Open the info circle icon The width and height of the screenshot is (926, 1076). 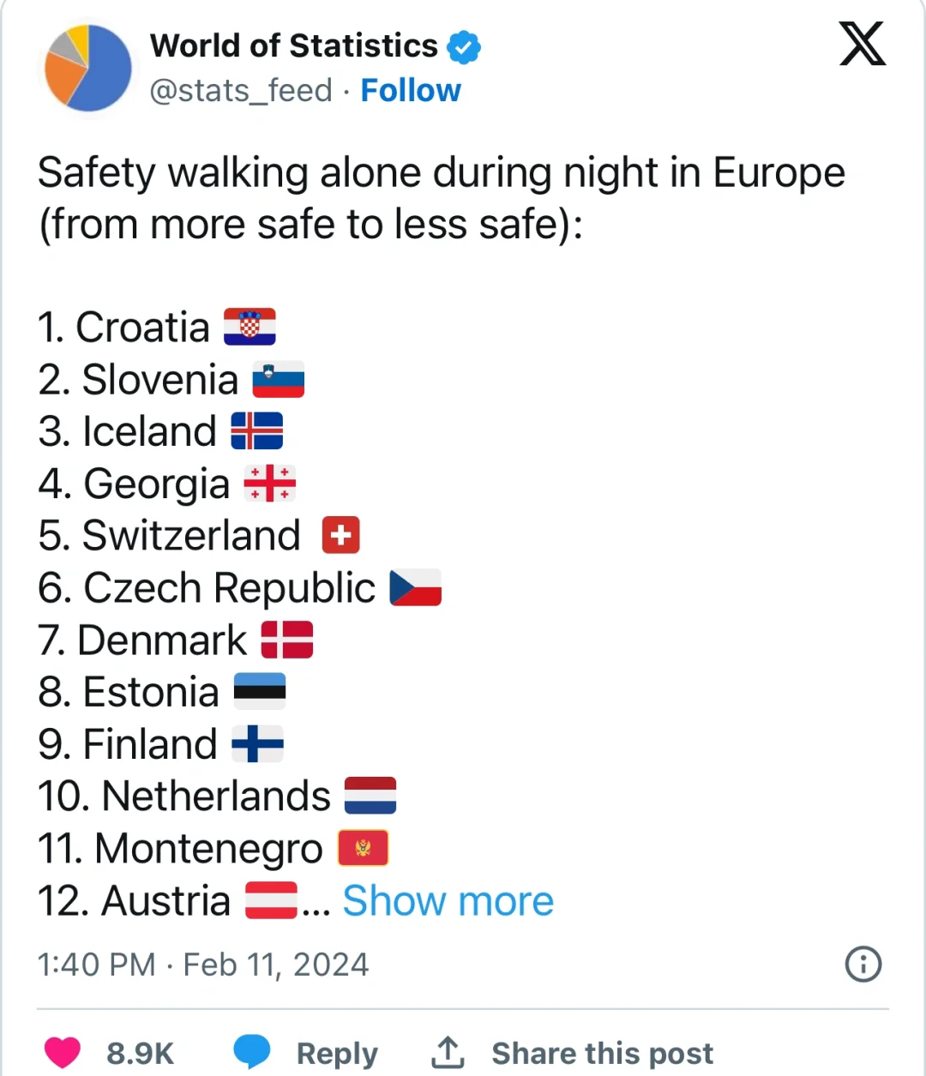pyautogui.click(x=863, y=964)
